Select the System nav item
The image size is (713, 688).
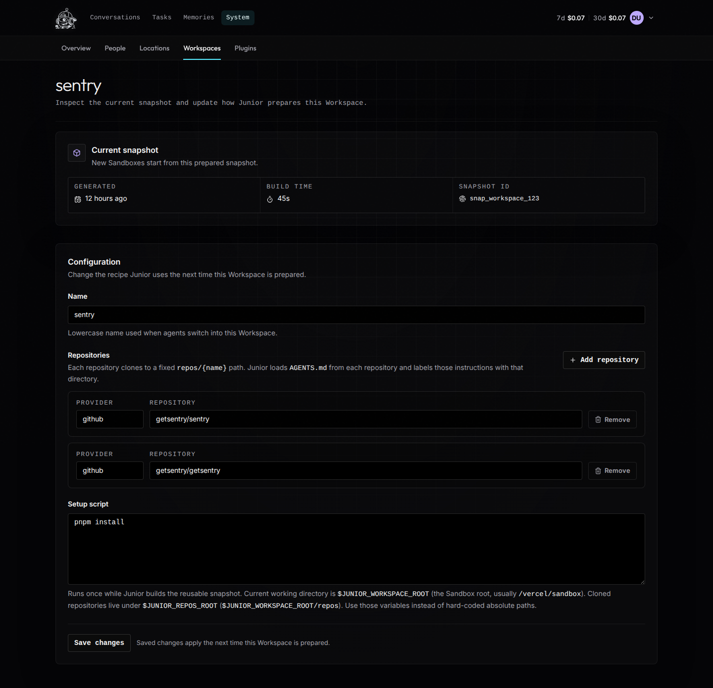pyautogui.click(x=238, y=18)
